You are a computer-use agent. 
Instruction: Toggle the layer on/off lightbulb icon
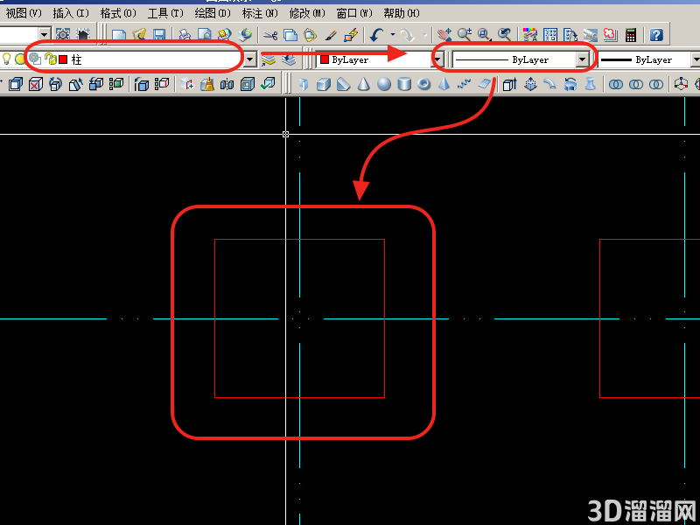(x=6, y=59)
